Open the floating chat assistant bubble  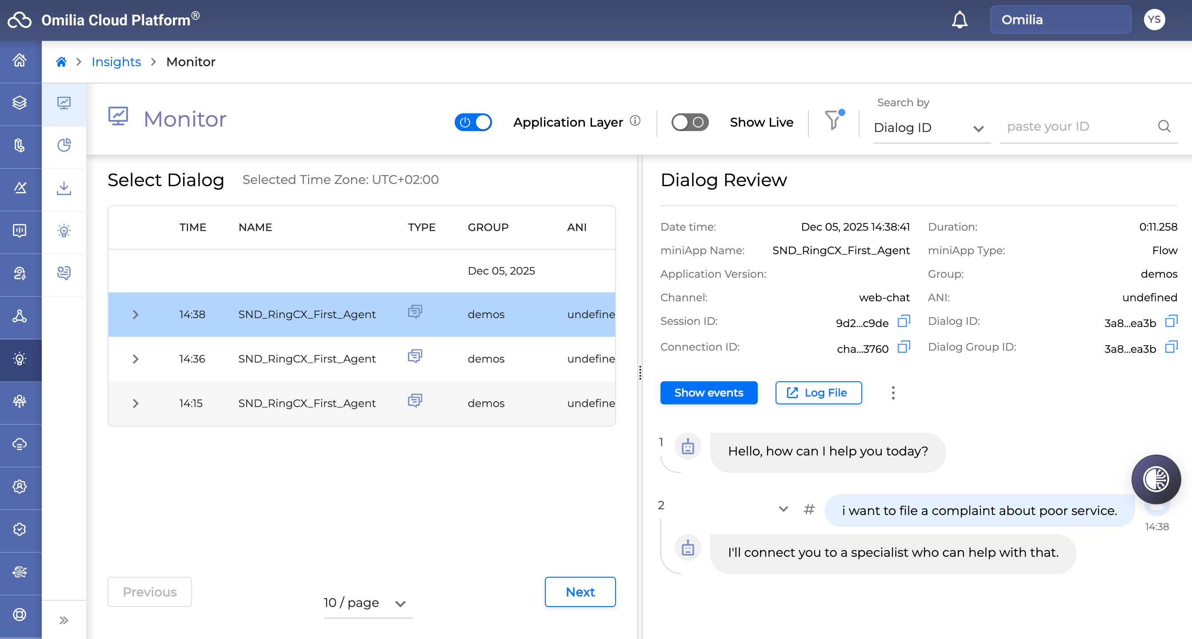click(1156, 479)
